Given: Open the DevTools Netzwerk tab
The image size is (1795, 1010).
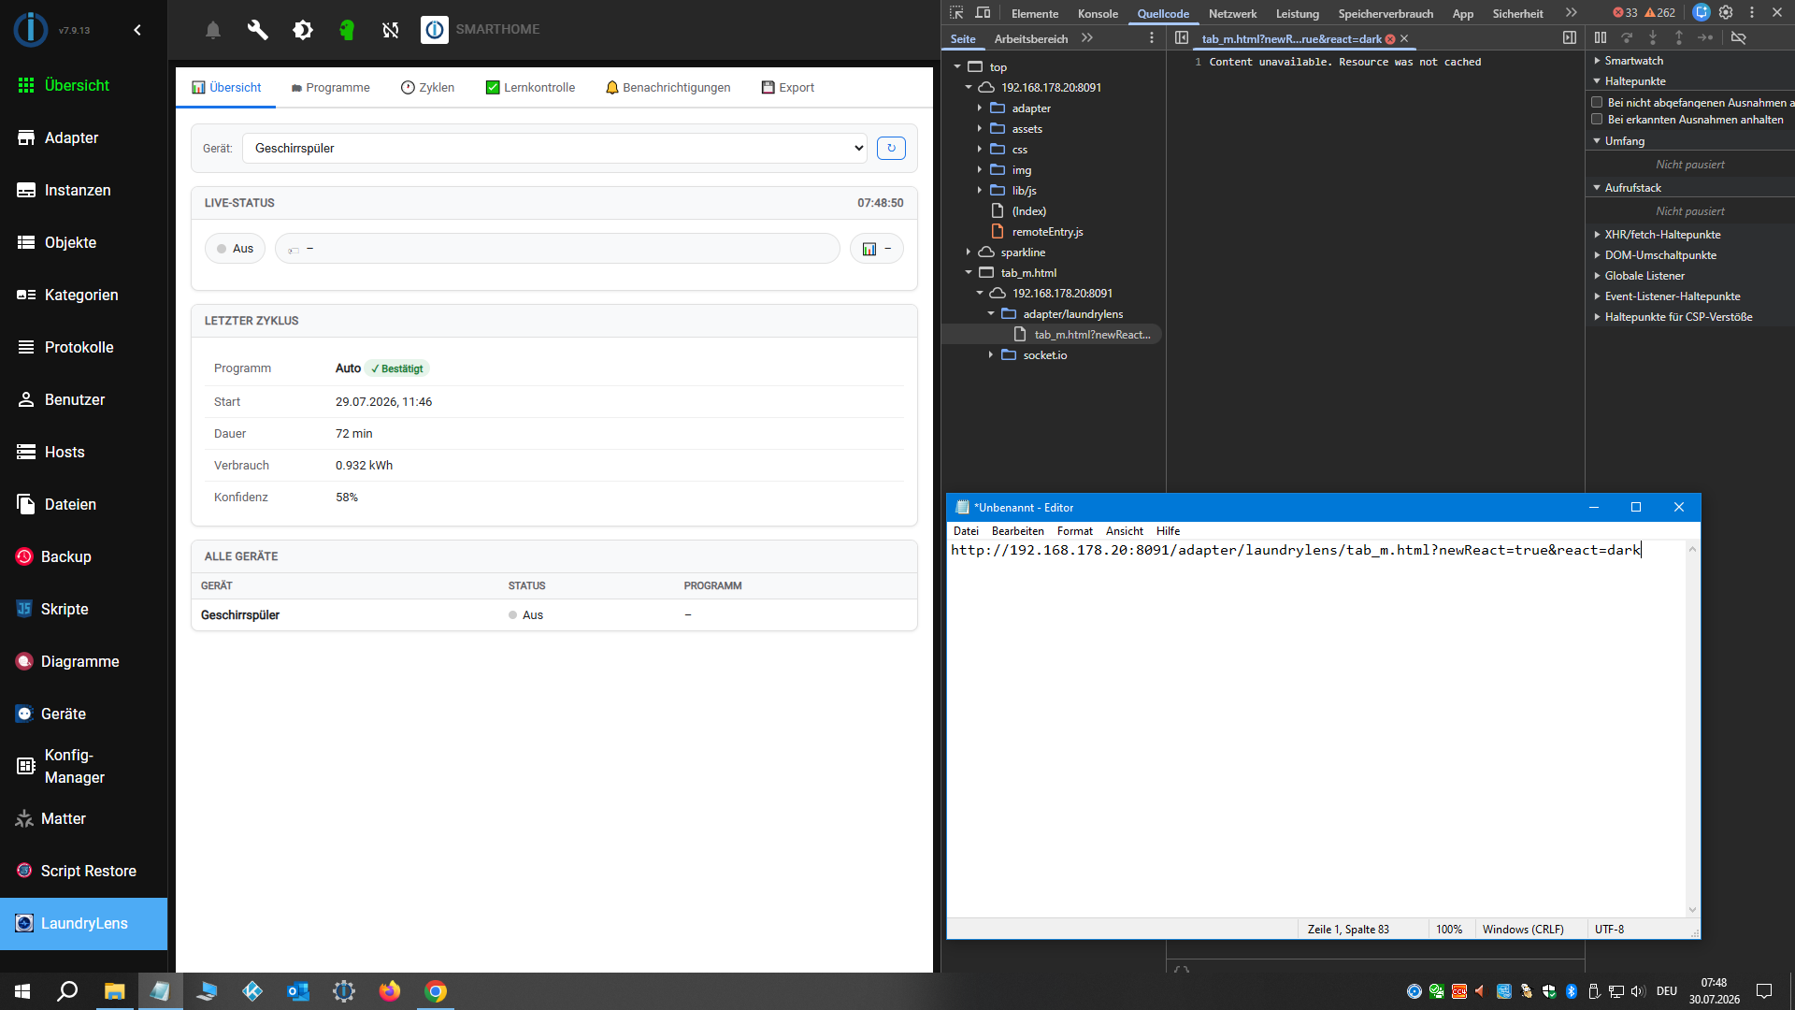Looking at the screenshot, I should click(1232, 13).
